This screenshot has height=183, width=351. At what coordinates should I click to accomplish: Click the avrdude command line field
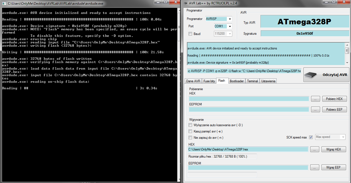244,71
